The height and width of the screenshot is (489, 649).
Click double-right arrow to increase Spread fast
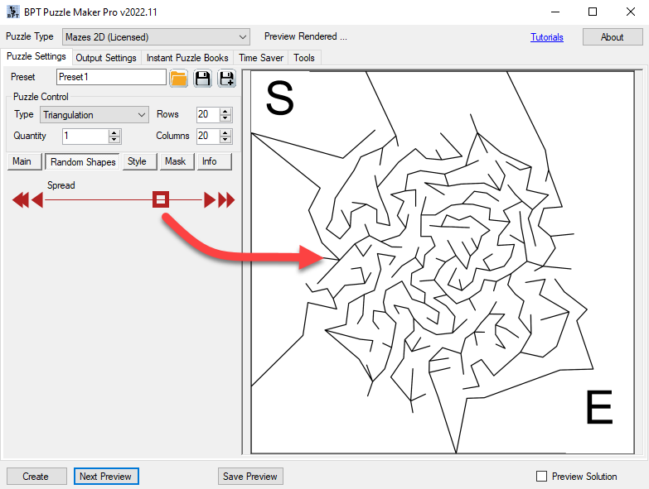click(x=226, y=199)
